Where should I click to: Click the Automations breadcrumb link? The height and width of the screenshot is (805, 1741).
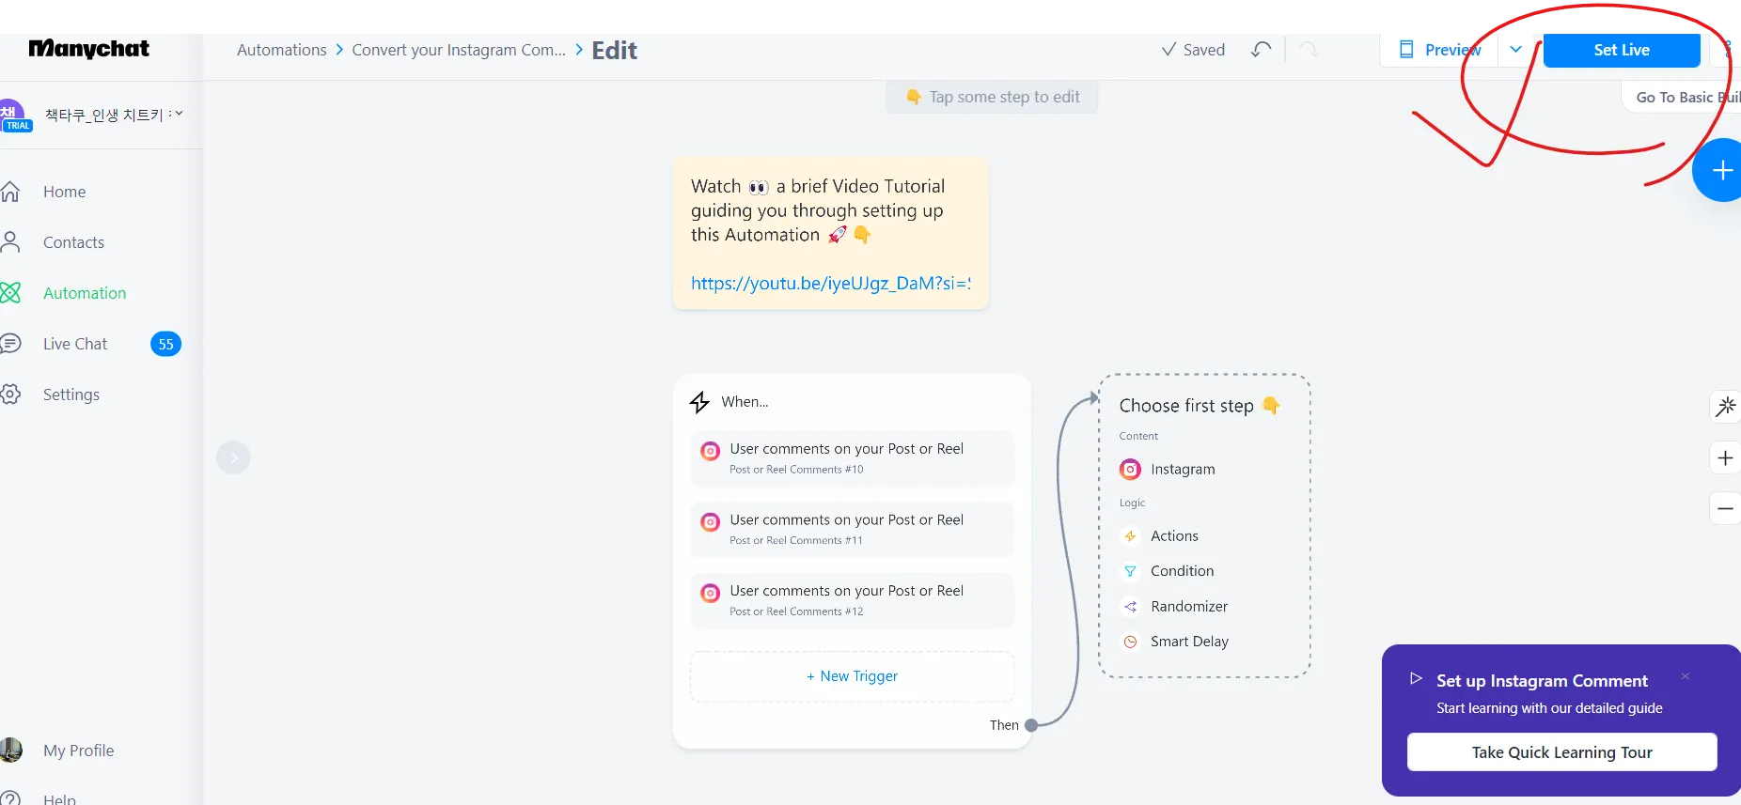click(282, 50)
